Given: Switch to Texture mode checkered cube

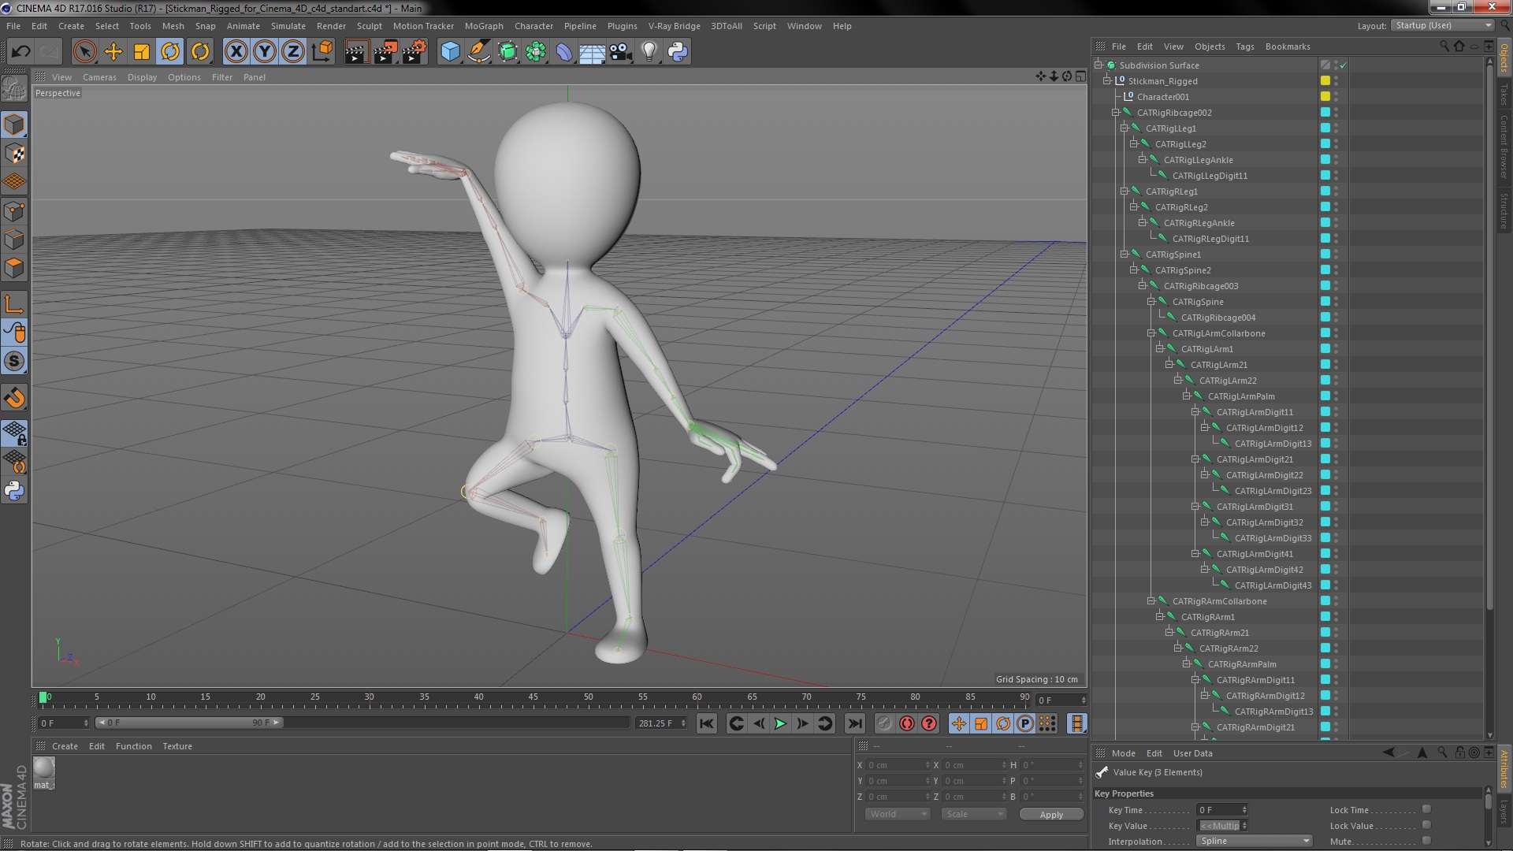Looking at the screenshot, I should 14,154.
